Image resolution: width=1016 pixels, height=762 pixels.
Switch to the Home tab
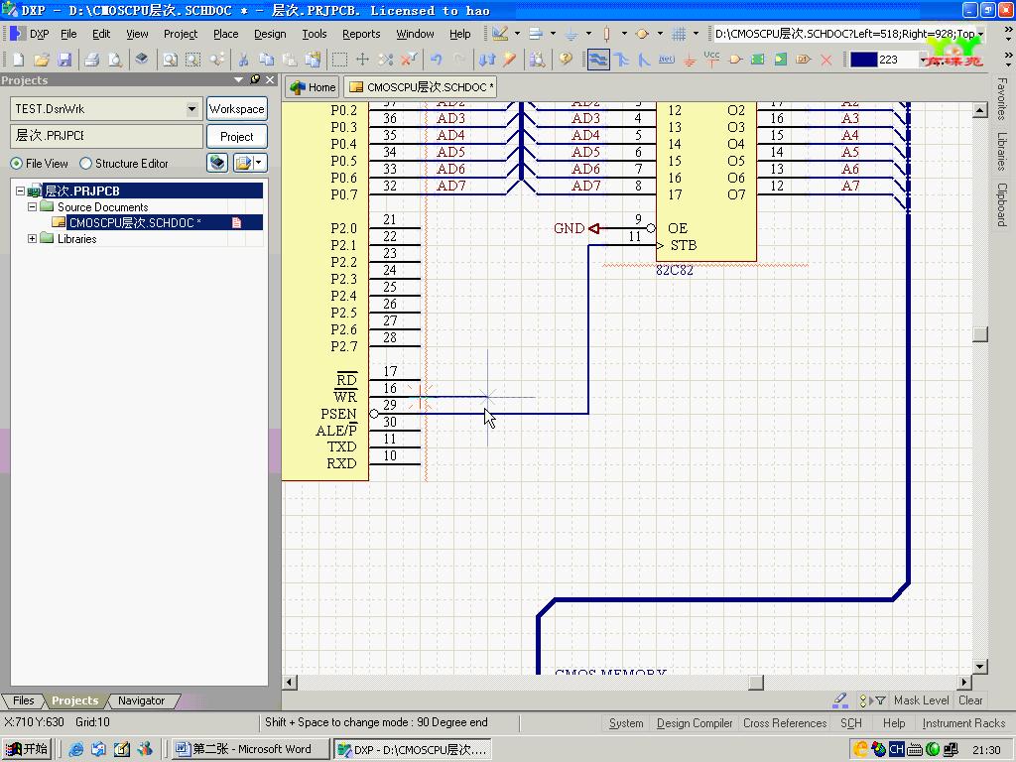[x=313, y=87]
